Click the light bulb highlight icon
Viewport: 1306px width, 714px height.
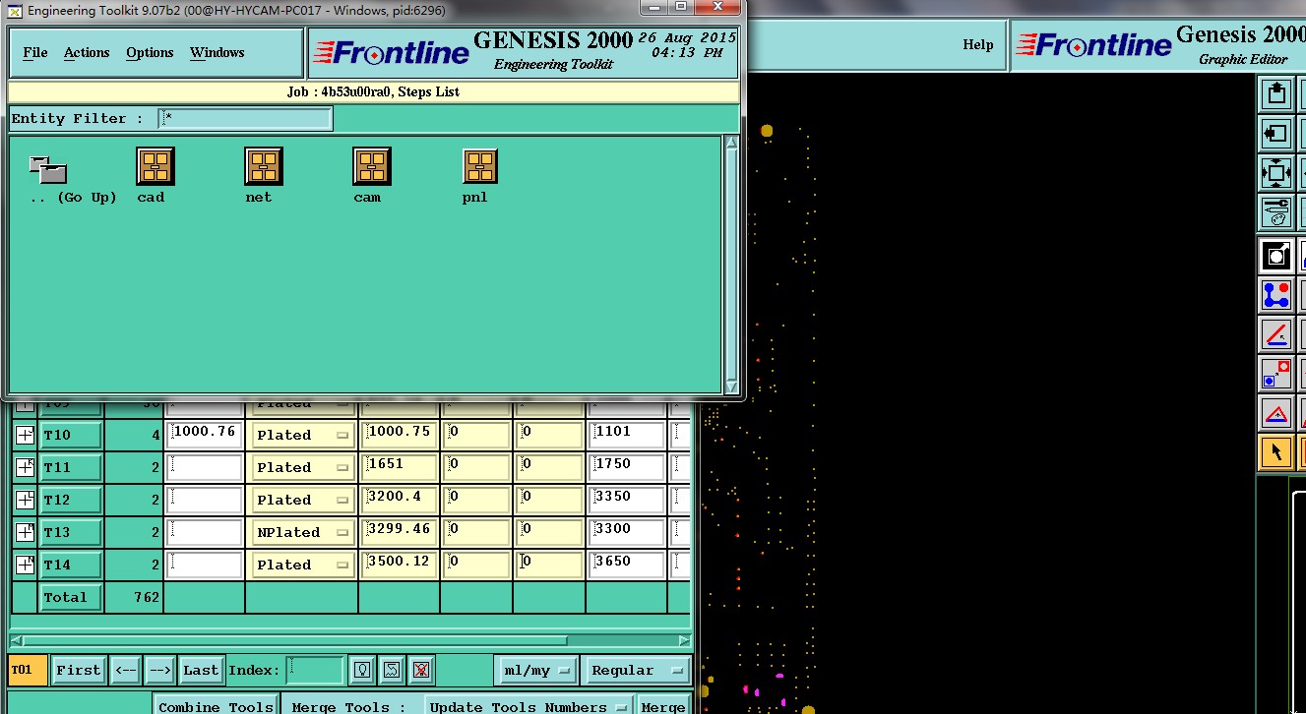tap(363, 670)
